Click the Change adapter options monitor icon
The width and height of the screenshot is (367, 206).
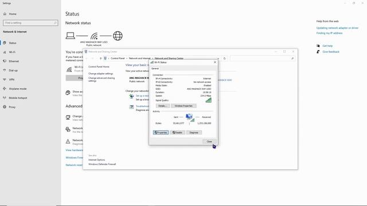tap(68, 117)
